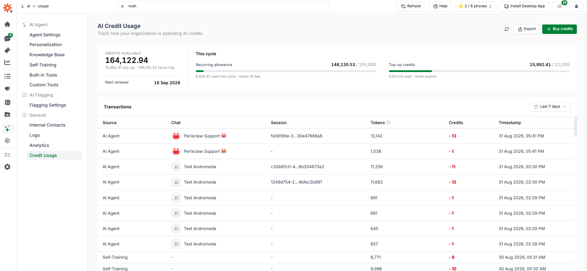587x271 pixels.
Task: Go to Internal Contacts
Action: point(47,125)
